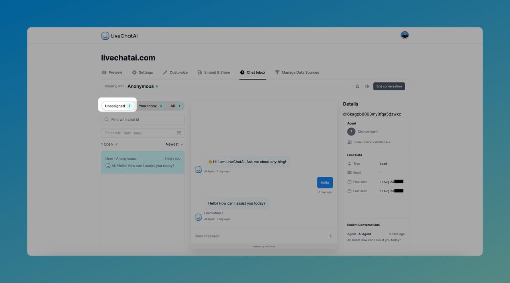Open the user profile avatar menu

pyautogui.click(x=404, y=35)
